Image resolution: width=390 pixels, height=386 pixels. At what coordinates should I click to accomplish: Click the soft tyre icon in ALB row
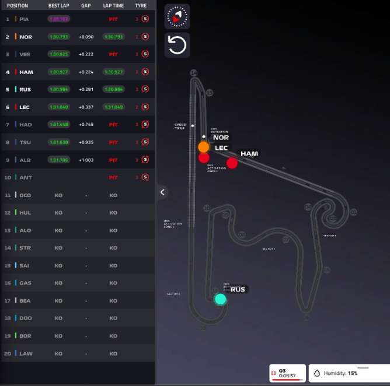145,159
